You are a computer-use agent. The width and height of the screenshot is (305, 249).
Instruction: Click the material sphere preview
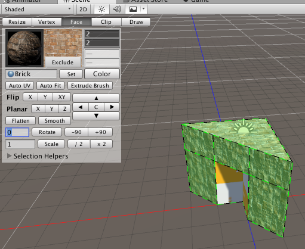pos(24,48)
